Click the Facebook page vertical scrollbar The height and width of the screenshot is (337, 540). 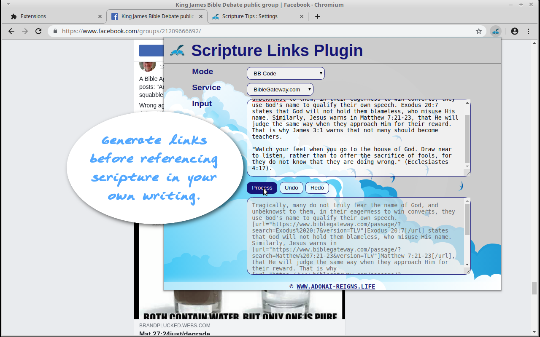pyautogui.click(x=534, y=288)
